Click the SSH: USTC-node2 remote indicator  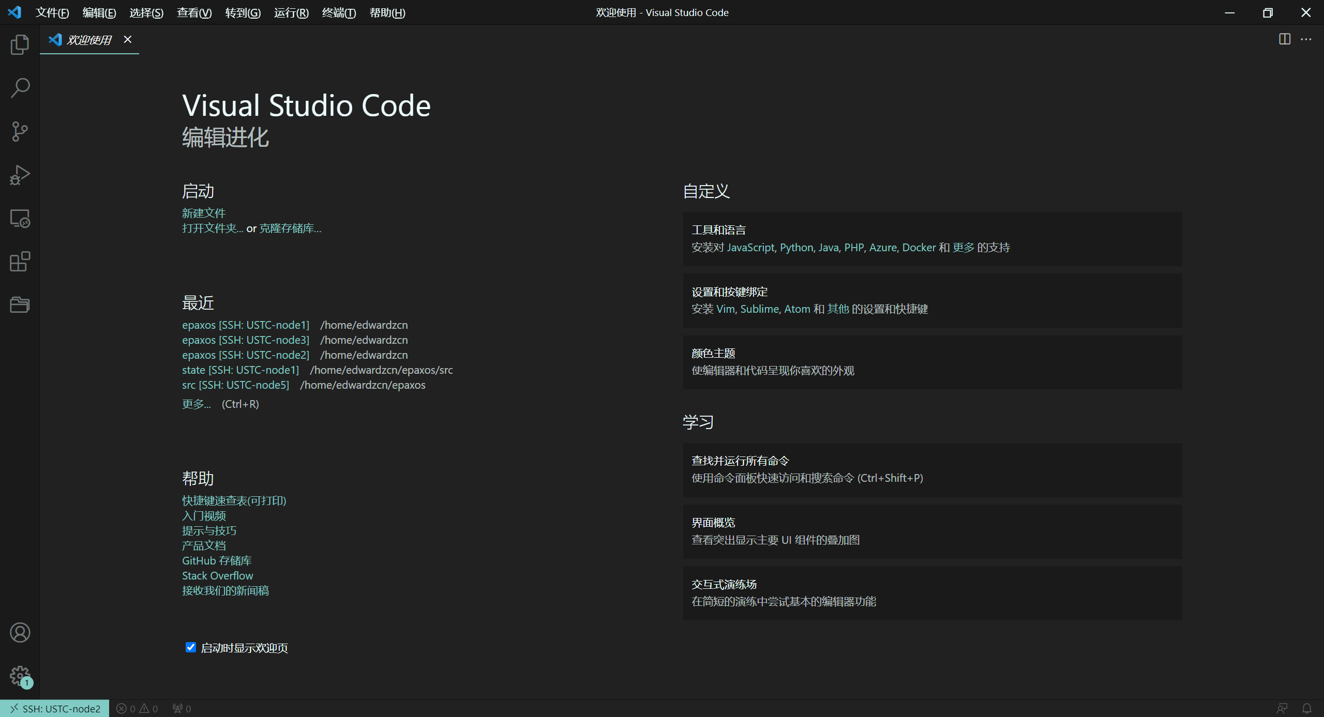pyautogui.click(x=55, y=708)
